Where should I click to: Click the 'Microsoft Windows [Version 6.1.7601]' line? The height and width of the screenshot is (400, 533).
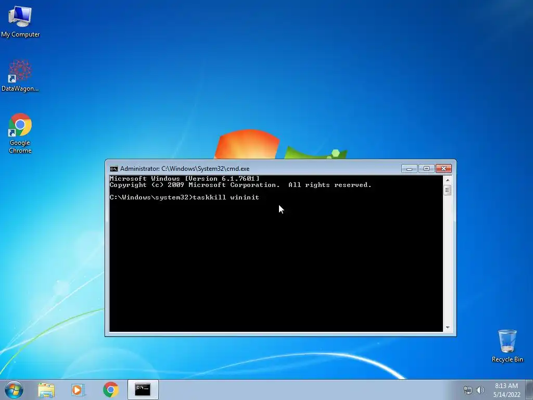[185, 179]
